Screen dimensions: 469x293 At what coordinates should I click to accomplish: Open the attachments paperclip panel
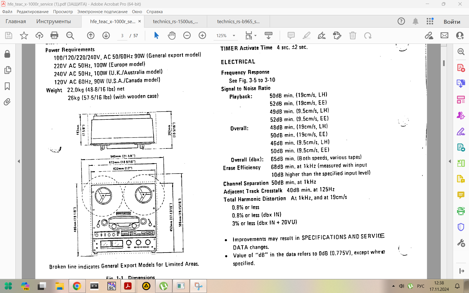8,102
